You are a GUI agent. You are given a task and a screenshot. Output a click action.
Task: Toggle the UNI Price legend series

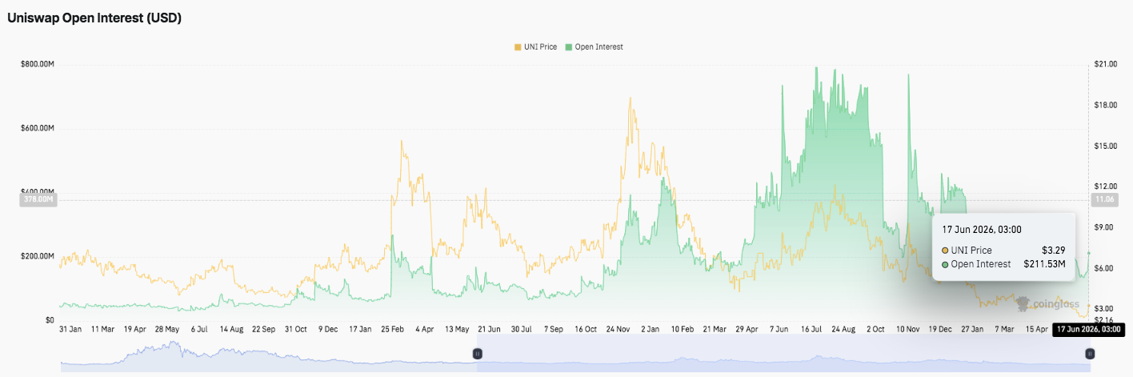(x=536, y=46)
